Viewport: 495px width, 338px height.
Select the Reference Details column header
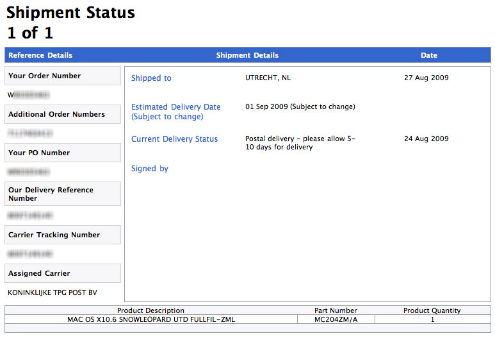tap(40, 55)
